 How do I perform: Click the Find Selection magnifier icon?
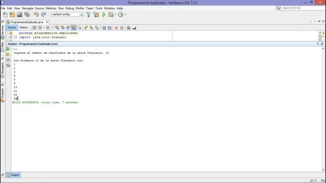click(57, 27)
